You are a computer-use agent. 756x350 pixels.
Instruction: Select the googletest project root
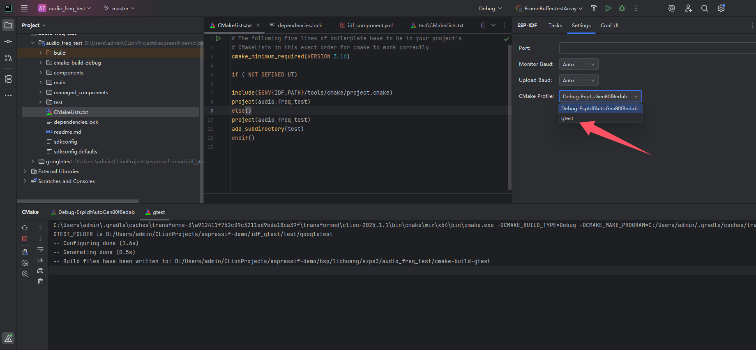[59, 161]
